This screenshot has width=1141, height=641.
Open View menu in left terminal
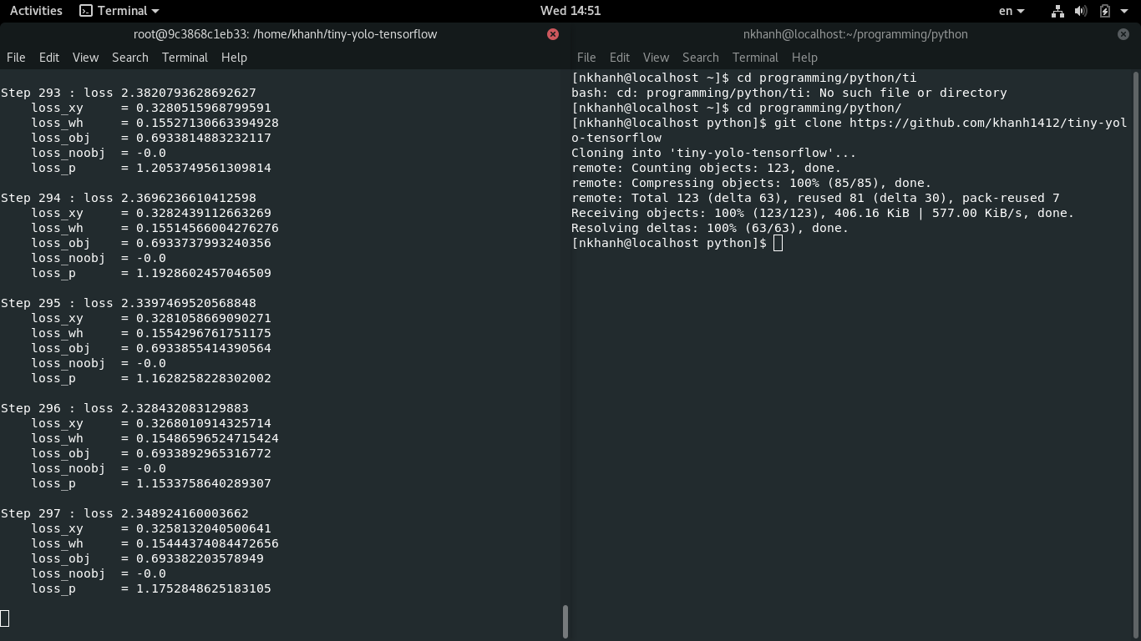pos(85,58)
